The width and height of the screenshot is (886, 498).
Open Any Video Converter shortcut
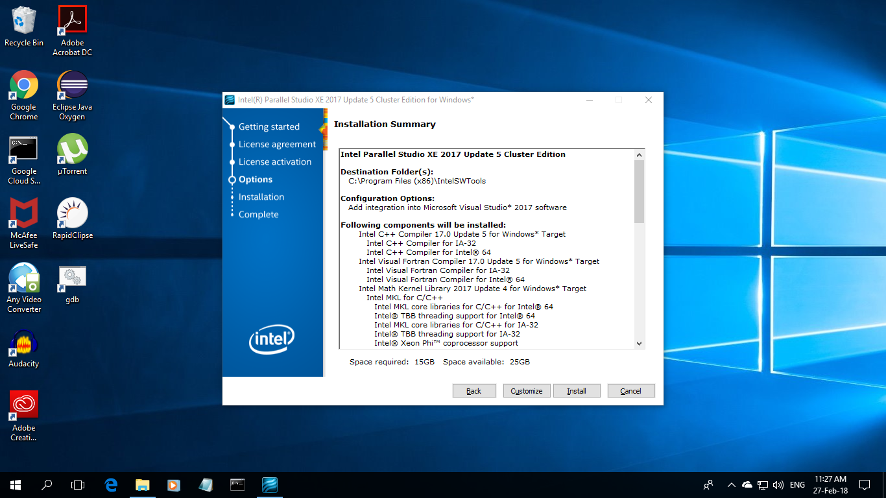pyautogui.click(x=24, y=287)
